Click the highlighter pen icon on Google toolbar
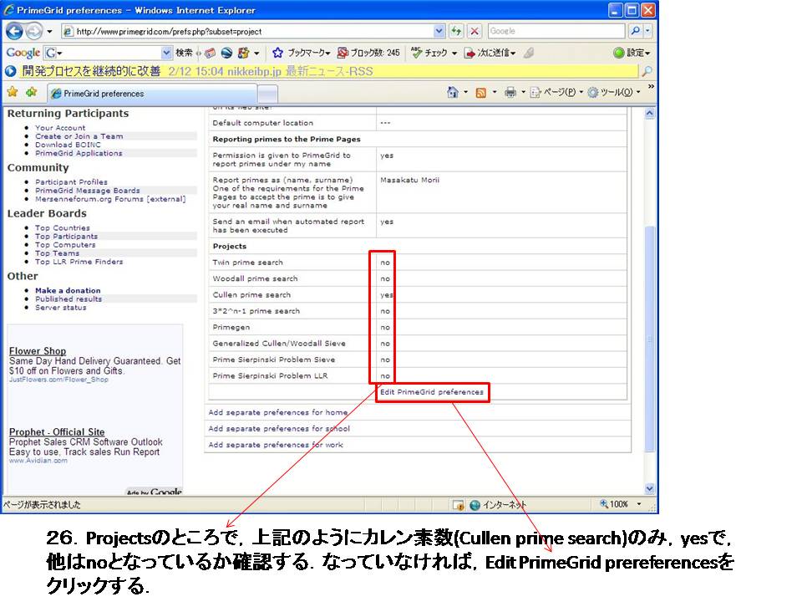The height and width of the screenshot is (602, 802). tap(529, 53)
